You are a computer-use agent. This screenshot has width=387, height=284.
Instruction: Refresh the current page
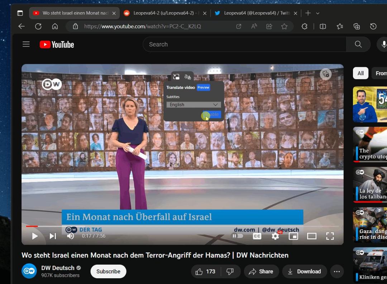pyautogui.click(x=38, y=27)
